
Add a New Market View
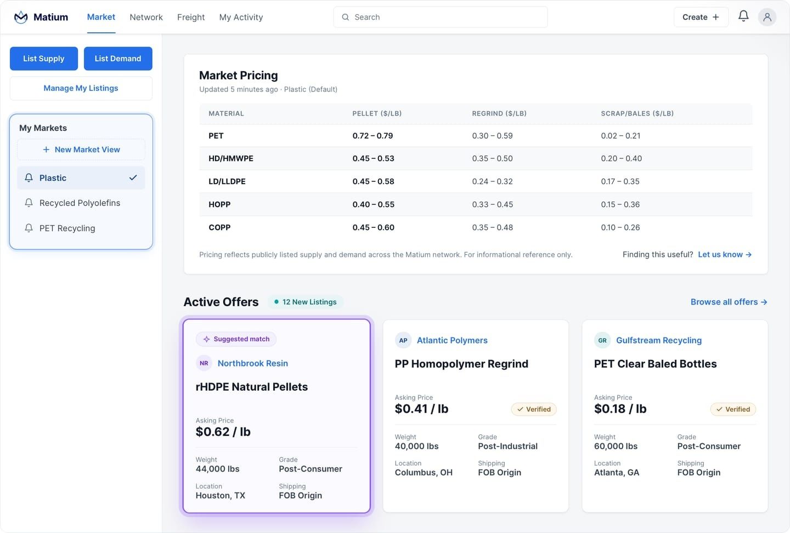coord(81,150)
